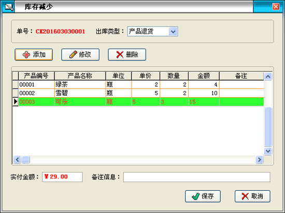Click the 备注信息 text input field
The width and height of the screenshot is (285, 213).
(x=197, y=177)
